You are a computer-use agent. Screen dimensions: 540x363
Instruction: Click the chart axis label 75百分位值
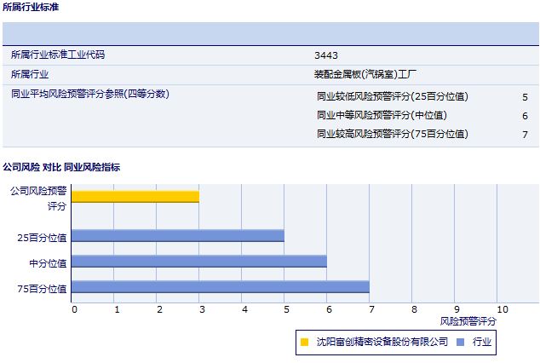(42, 289)
